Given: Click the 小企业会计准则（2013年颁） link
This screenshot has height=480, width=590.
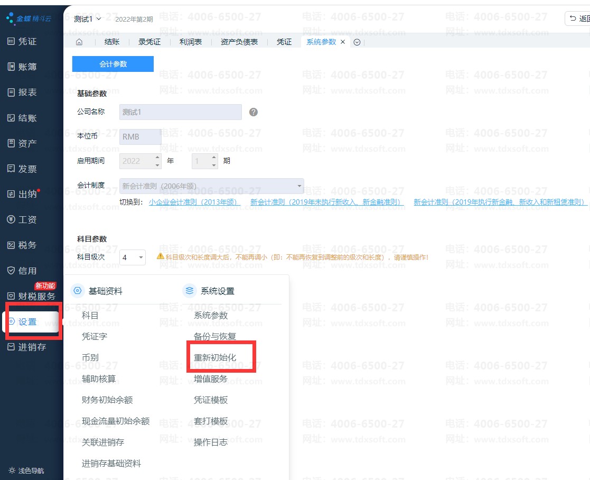Looking at the screenshot, I should [194, 202].
